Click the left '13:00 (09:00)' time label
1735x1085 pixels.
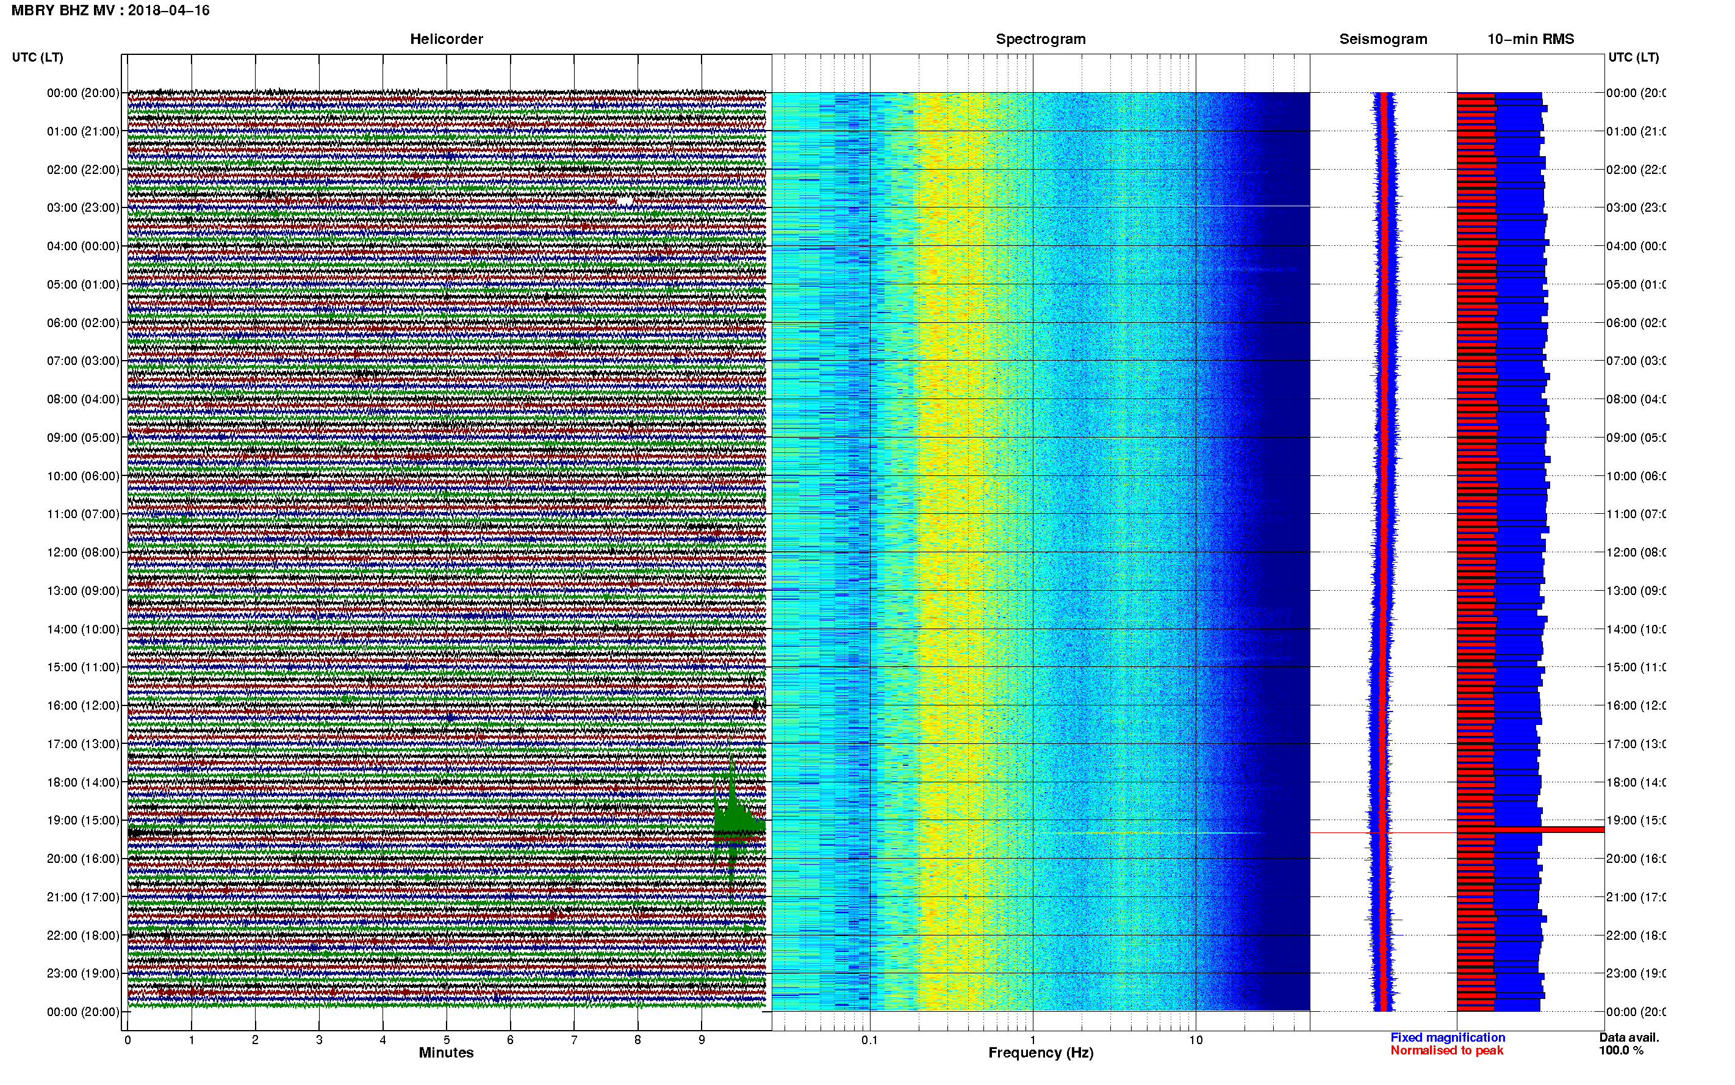pos(83,591)
